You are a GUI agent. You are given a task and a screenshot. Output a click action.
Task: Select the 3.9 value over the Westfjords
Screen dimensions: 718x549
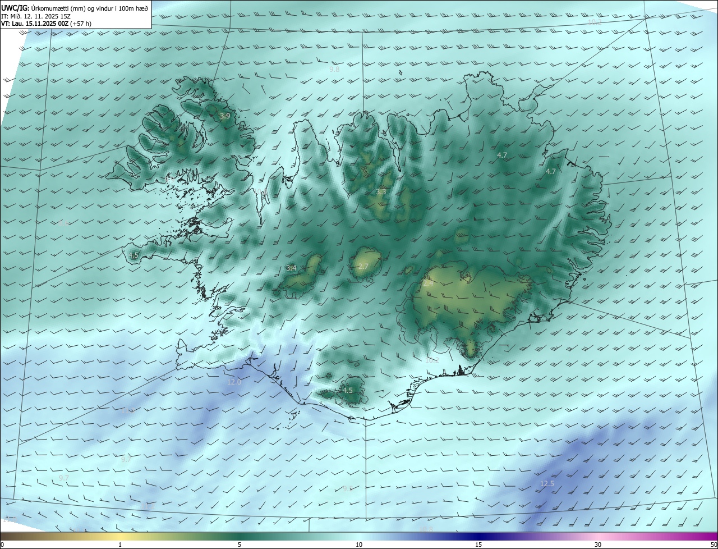point(225,116)
